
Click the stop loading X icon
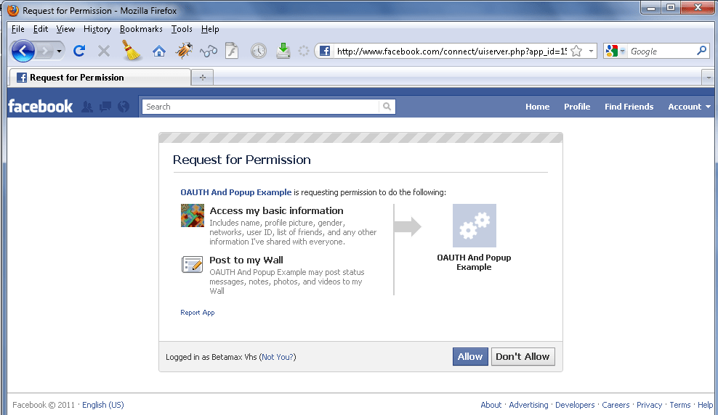[x=104, y=51]
